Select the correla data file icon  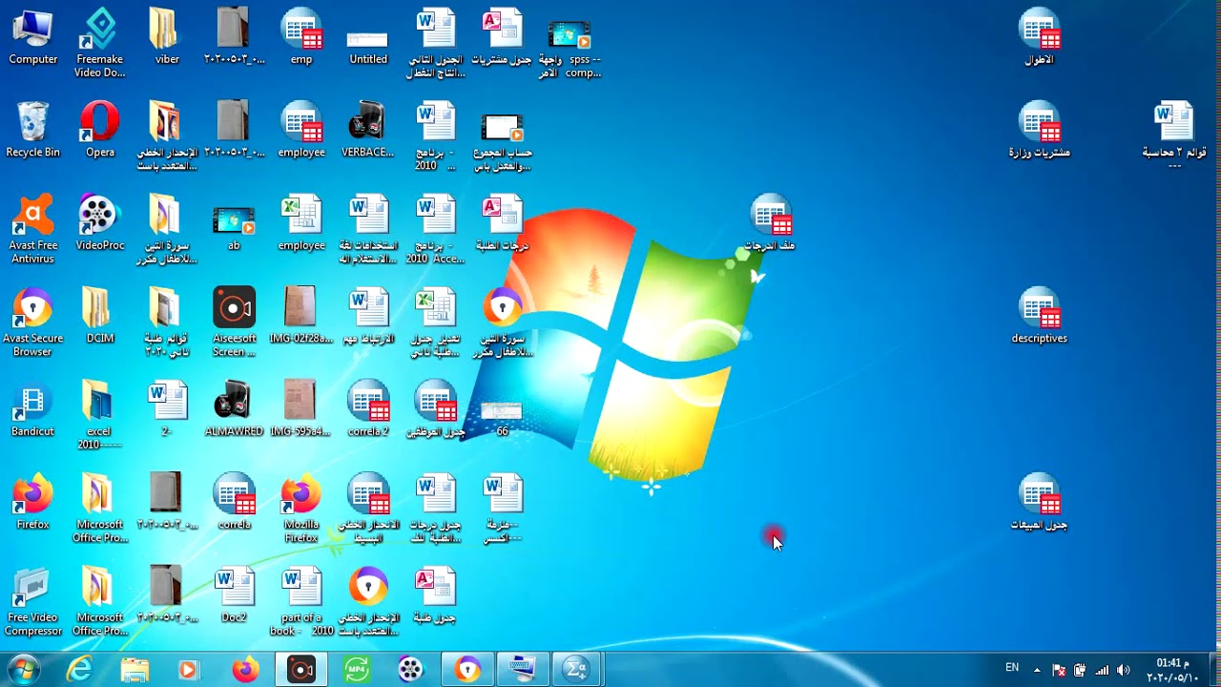[234, 502]
